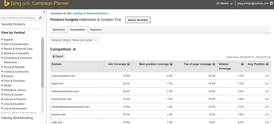
Task: Click the 23.9% Ads Coverage value
Action: click(126, 76)
